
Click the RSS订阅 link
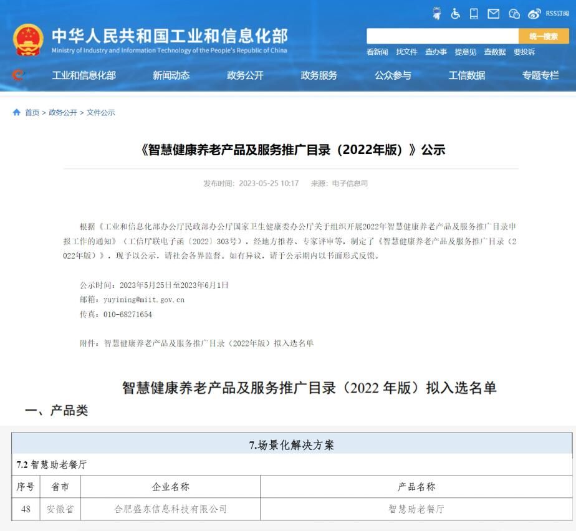(x=557, y=14)
